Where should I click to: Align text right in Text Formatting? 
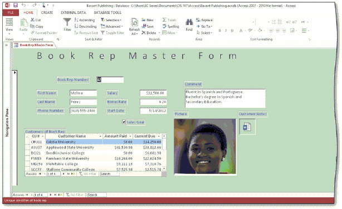coord(284,31)
